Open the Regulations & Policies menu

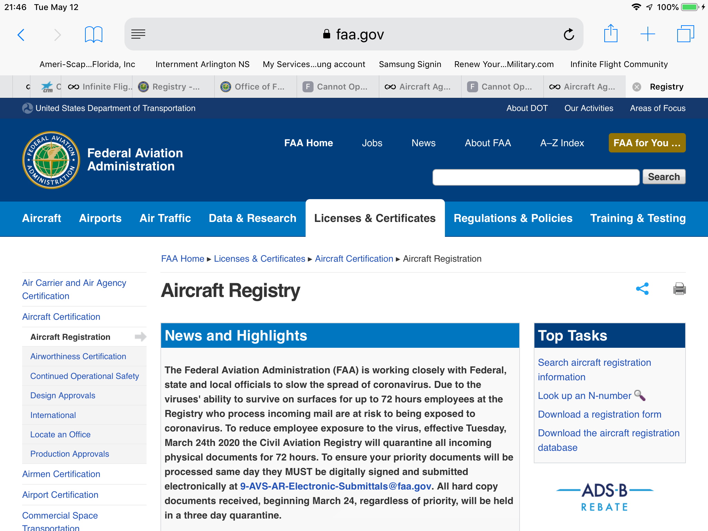click(513, 218)
